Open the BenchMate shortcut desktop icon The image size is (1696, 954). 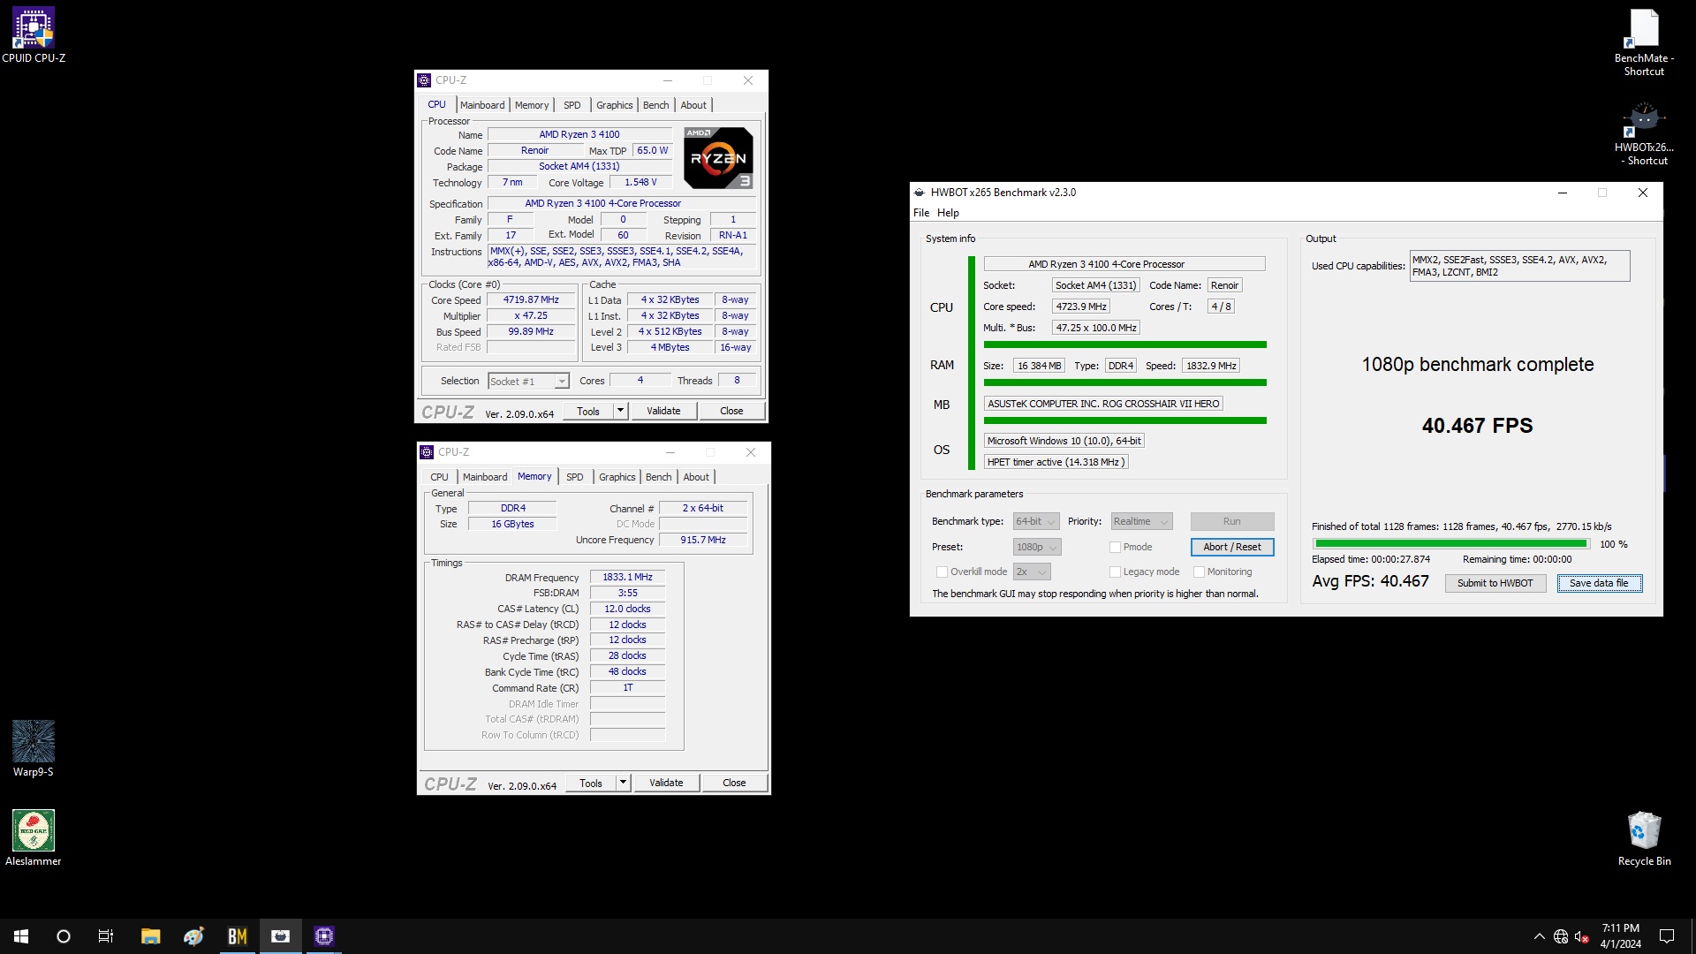point(1644,42)
